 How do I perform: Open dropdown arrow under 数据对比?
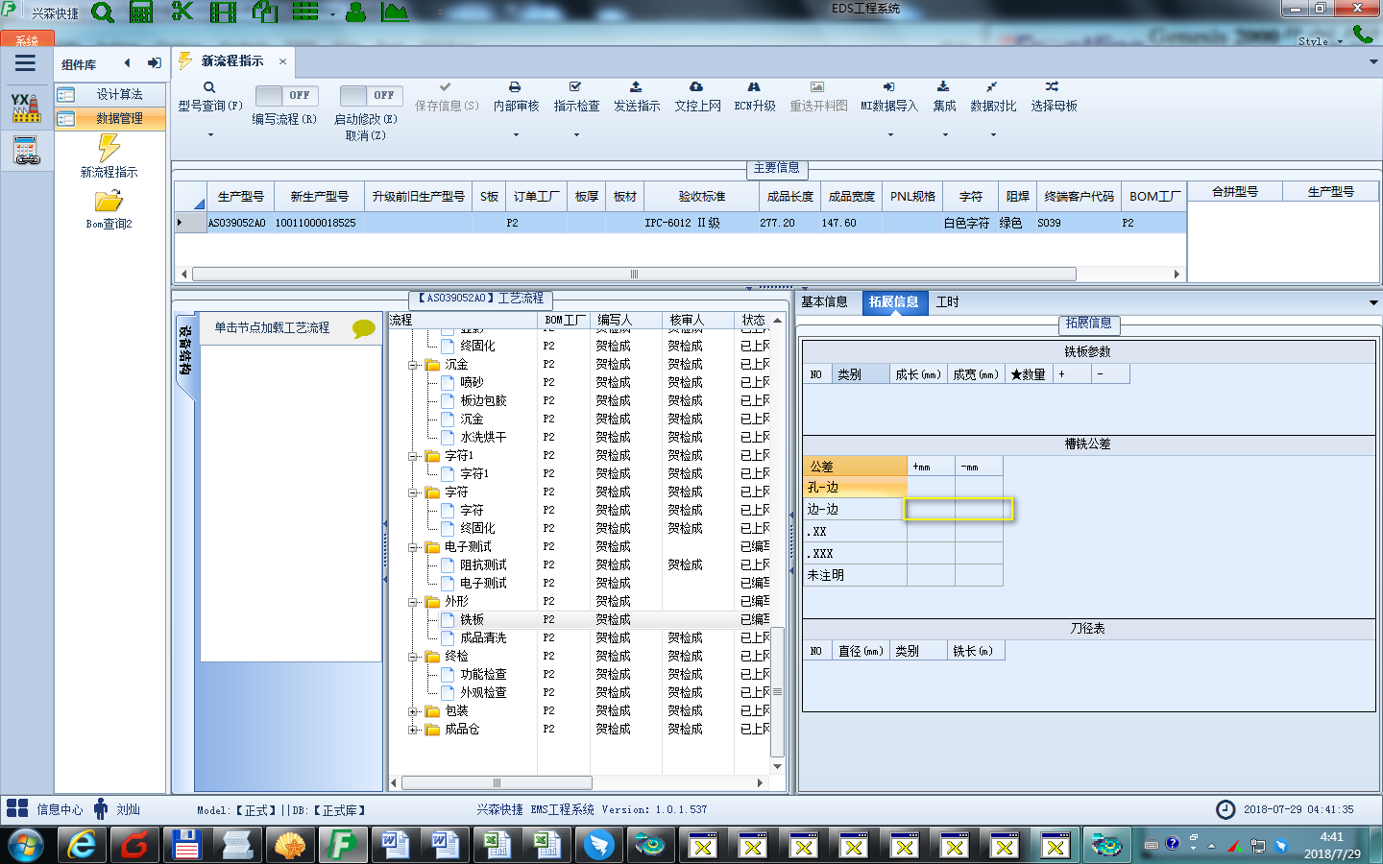click(993, 134)
